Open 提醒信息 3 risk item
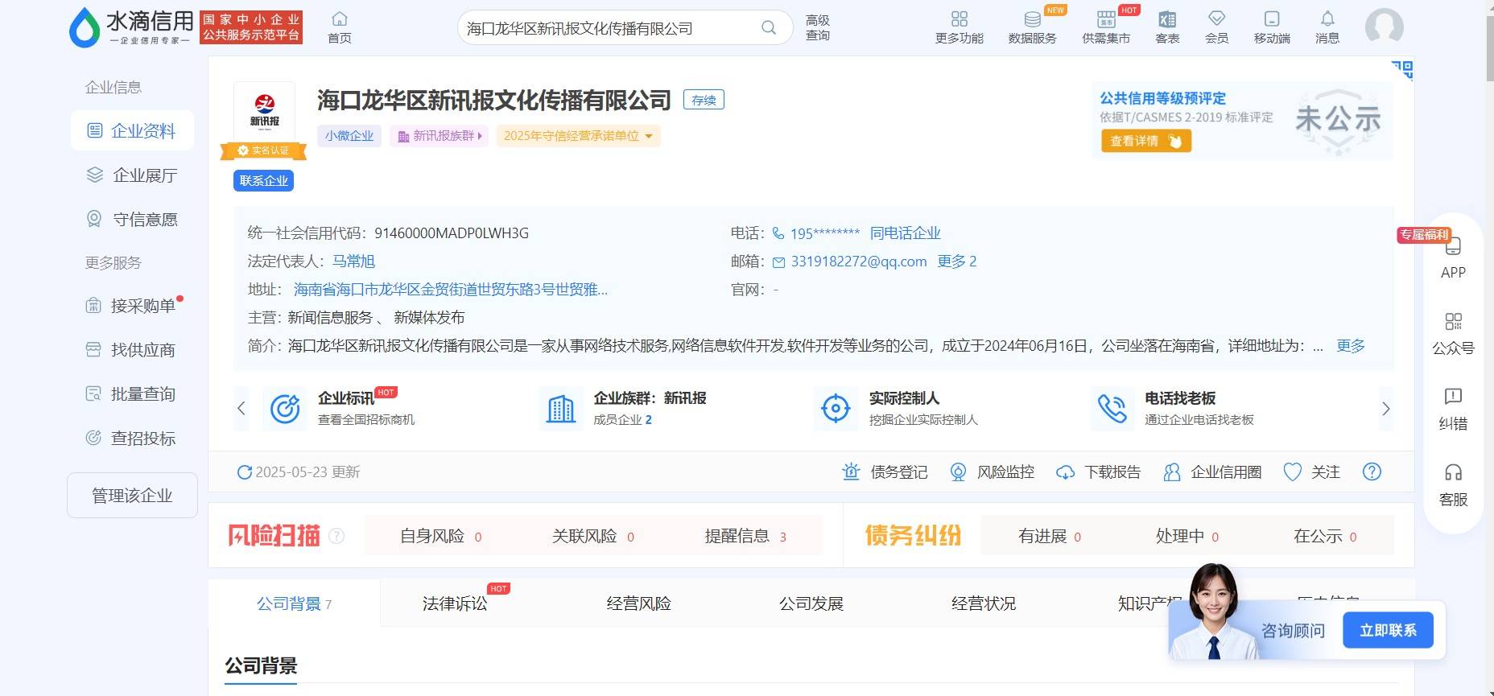Image resolution: width=1494 pixels, height=696 pixels. pyautogui.click(x=745, y=536)
